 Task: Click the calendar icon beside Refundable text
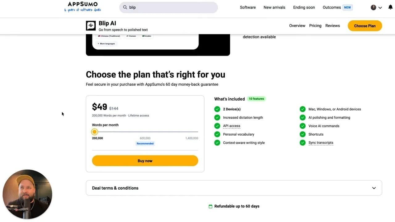pyautogui.click(x=210, y=206)
